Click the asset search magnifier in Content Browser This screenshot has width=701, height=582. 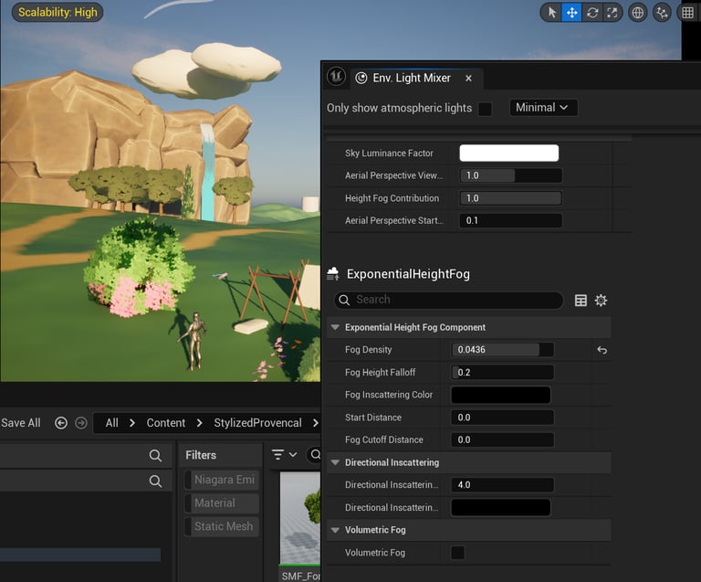point(315,455)
